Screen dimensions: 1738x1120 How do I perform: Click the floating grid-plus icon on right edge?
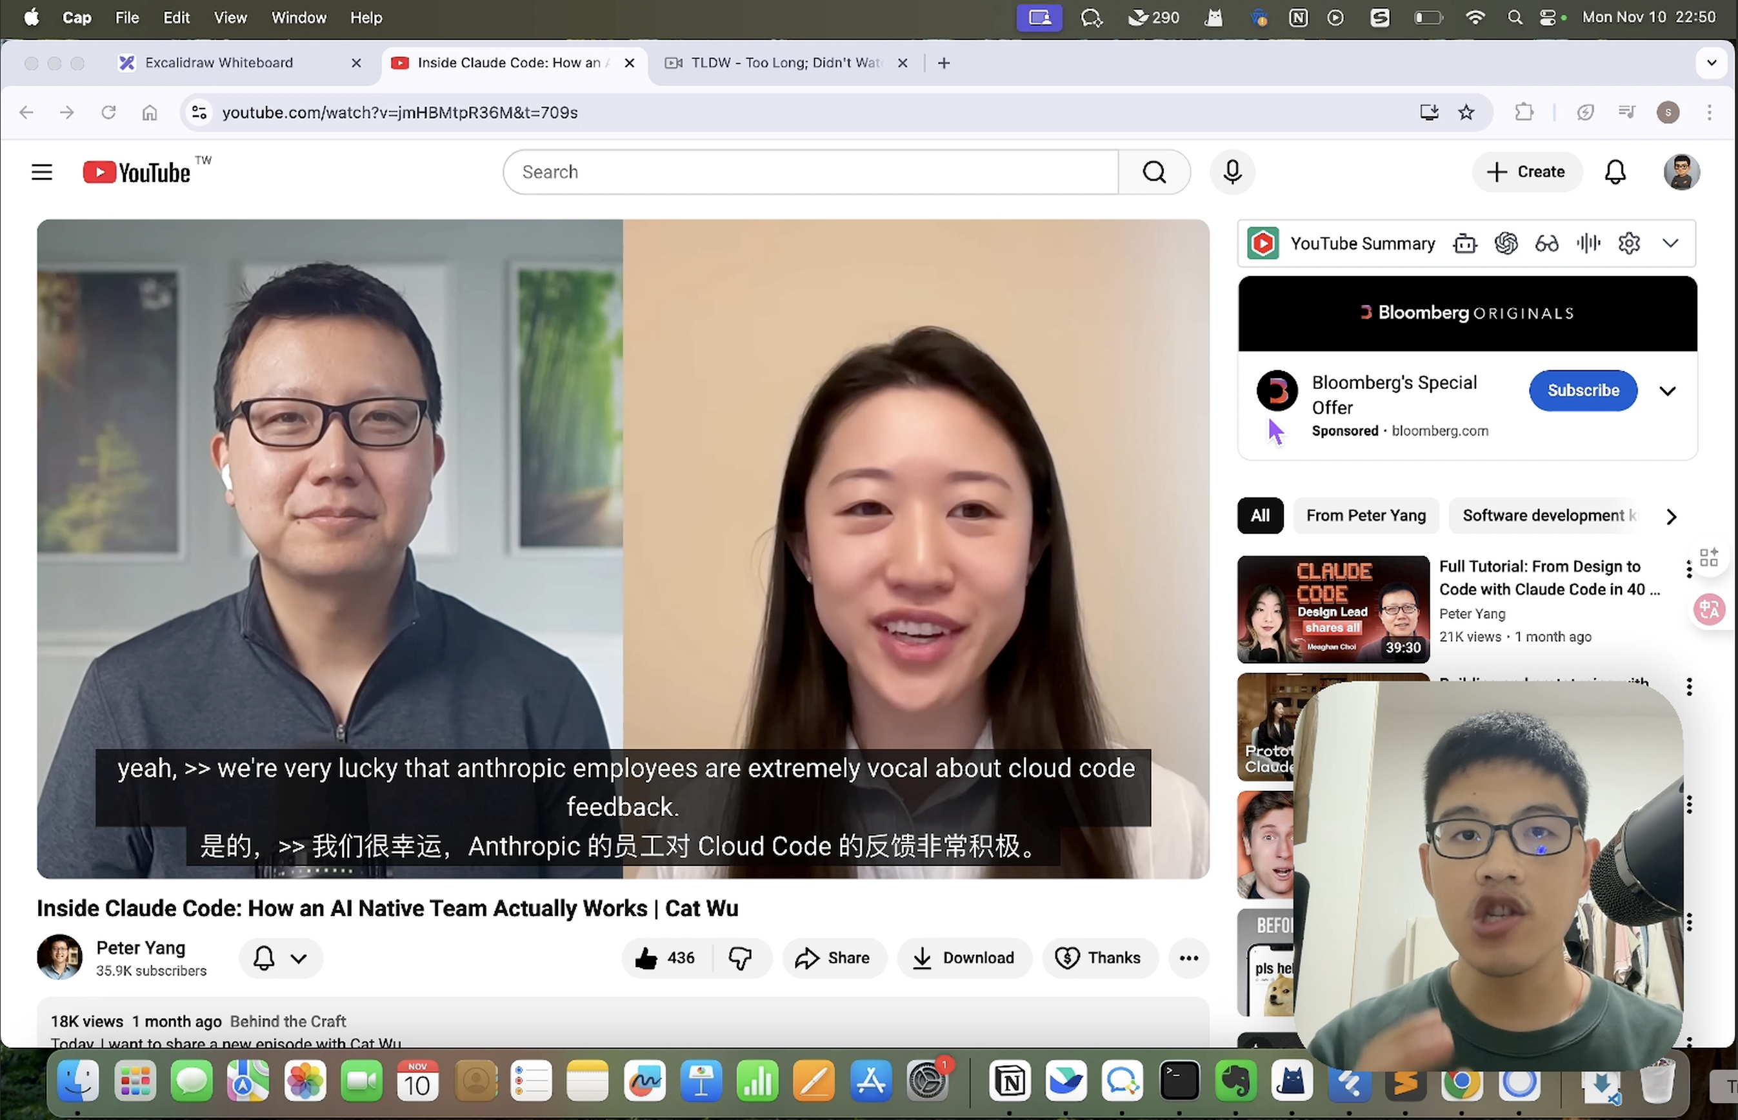(1709, 558)
